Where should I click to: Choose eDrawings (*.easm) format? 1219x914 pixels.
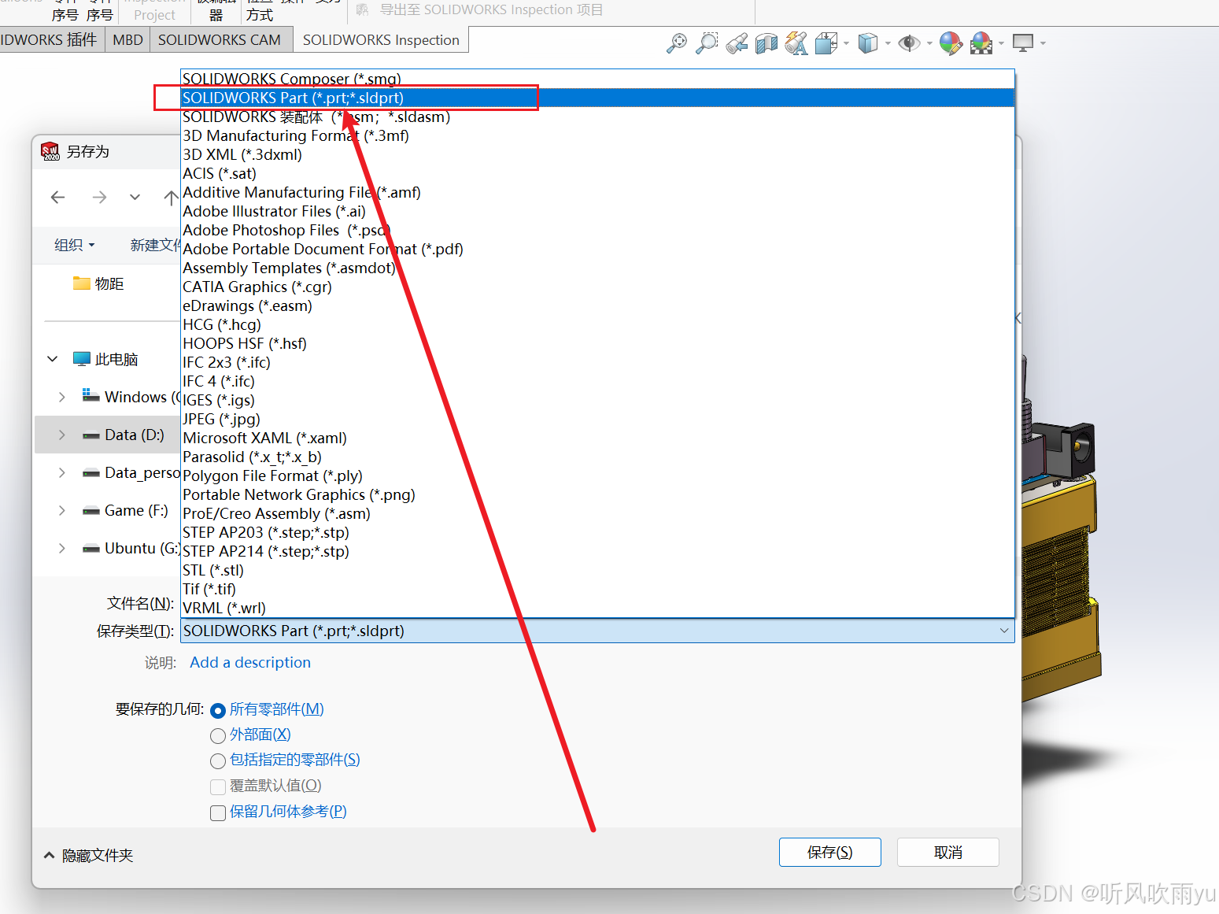click(x=597, y=305)
